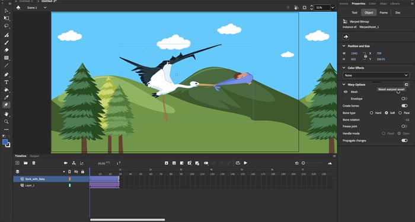Open the more tools ellipsis
415x222 pixels.
[7, 129]
